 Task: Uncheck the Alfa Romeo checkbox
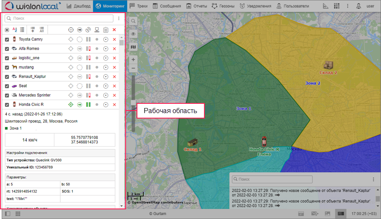pos(7,49)
